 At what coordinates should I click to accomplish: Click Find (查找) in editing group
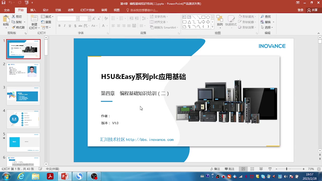pyautogui.click(x=266, y=17)
